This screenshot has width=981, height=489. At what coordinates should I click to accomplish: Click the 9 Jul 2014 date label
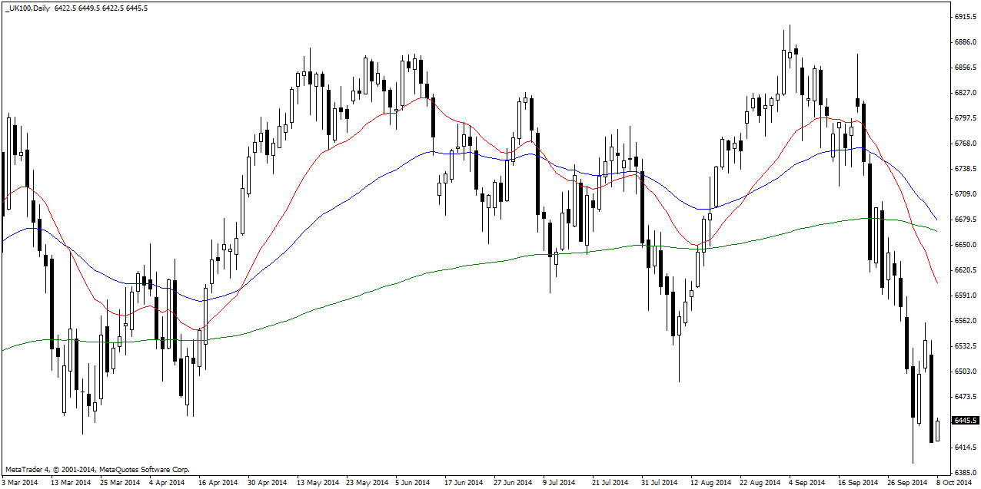pos(558,483)
